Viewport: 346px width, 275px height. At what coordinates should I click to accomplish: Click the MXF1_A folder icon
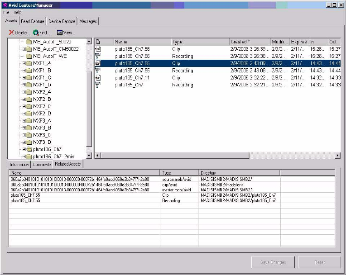click(x=29, y=63)
